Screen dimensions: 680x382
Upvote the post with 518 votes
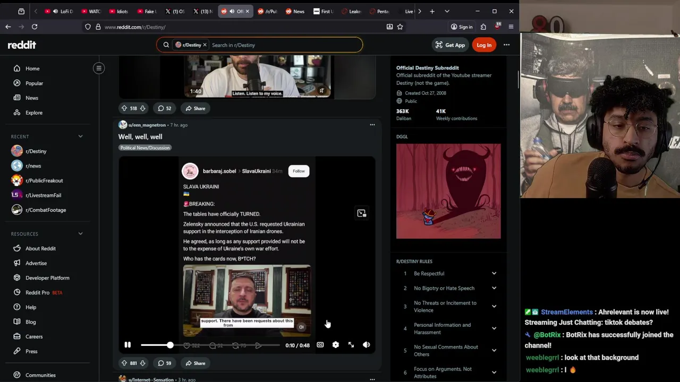tap(124, 108)
